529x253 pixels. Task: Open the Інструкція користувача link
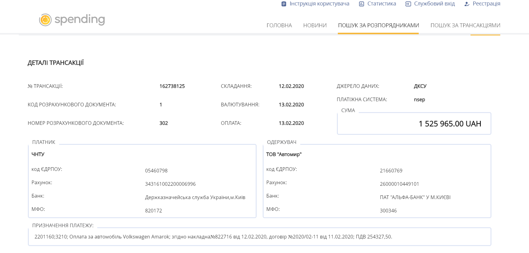pyautogui.click(x=319, y=4)
